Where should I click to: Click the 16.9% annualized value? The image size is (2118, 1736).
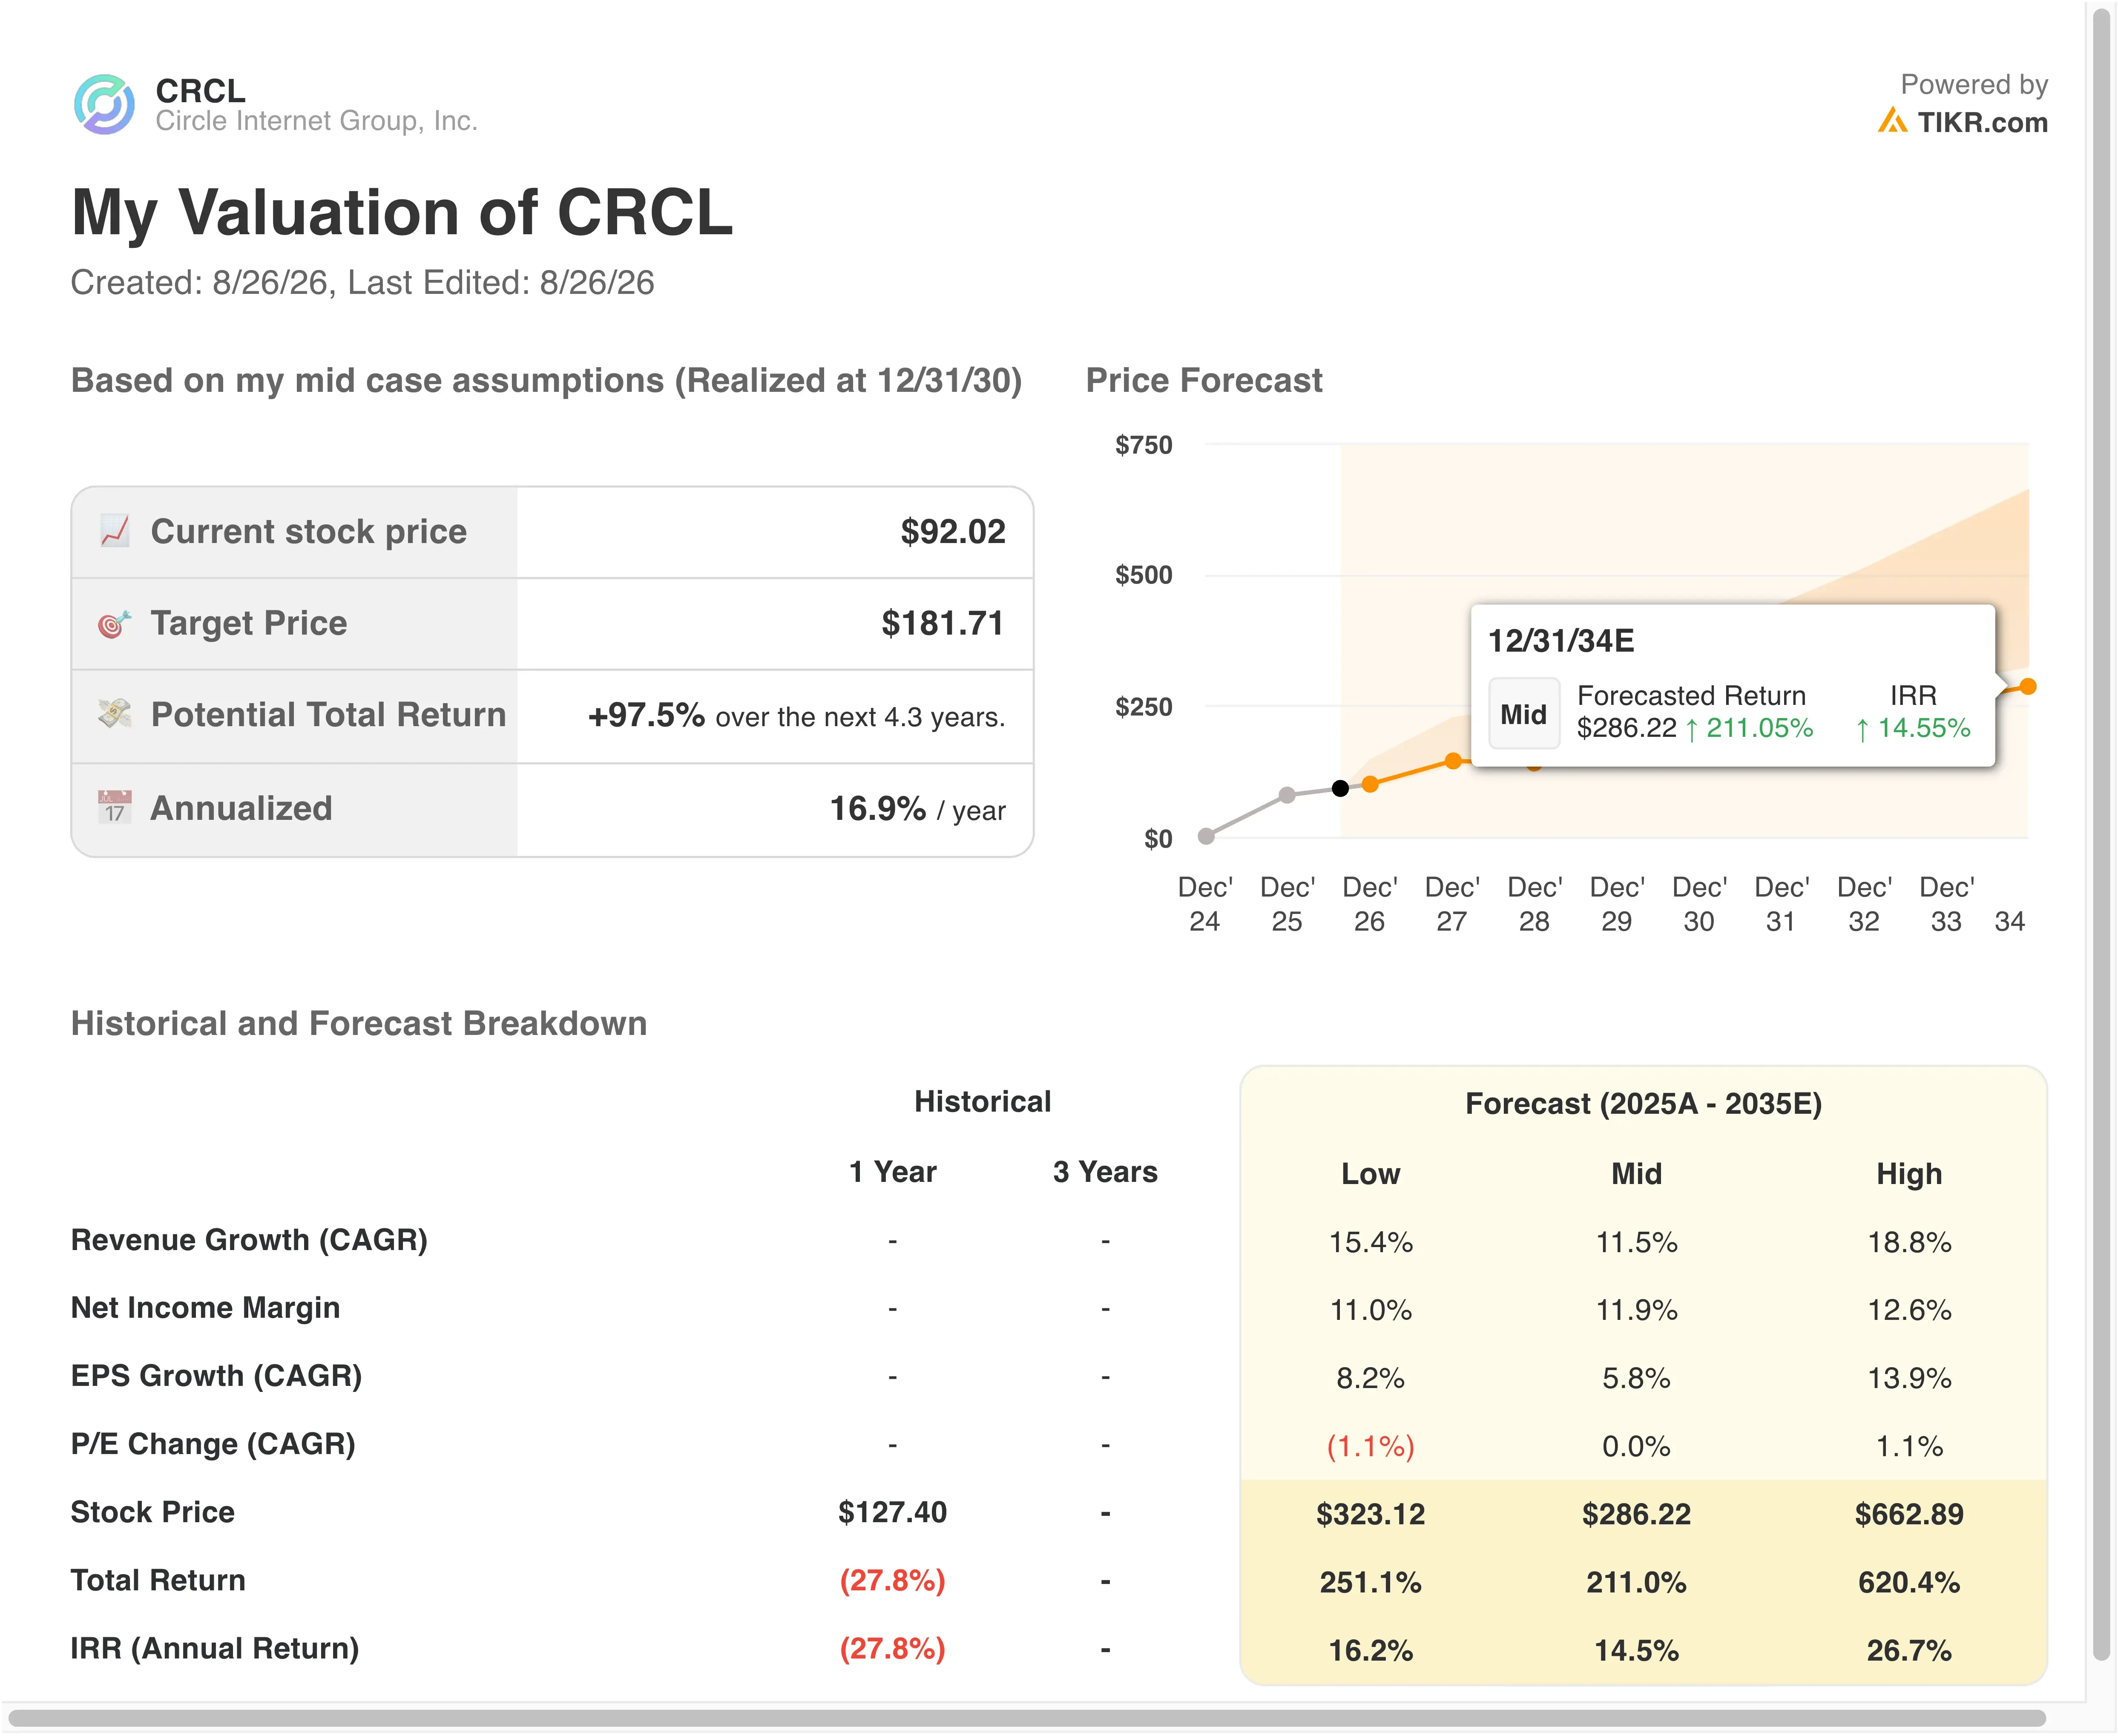click(878, 808)
